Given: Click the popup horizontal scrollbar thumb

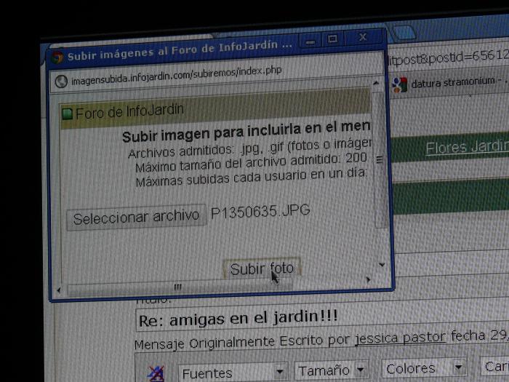Looking at the screenshot, I should point(180,287).
